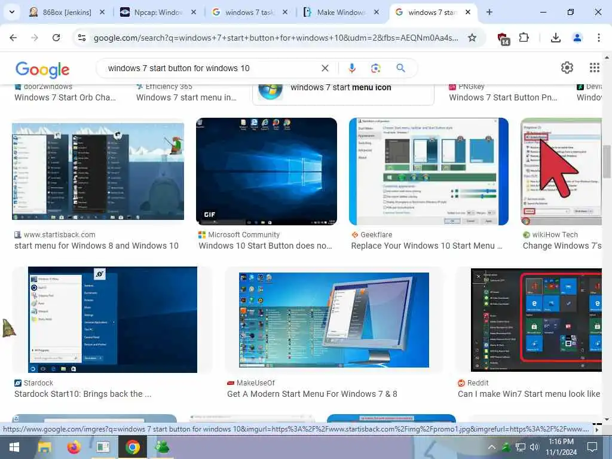Open 'Windows 7 Start Button Pn...' PNGKey link
Viewport: 612px width, 459px height.
pos(503,97)
